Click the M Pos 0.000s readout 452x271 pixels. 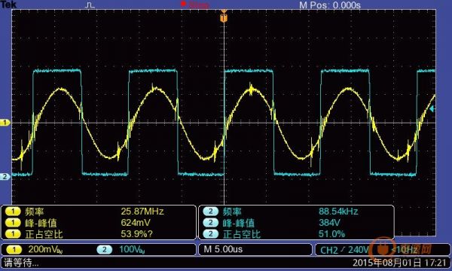pyautogui.click(x=330, y=5)
